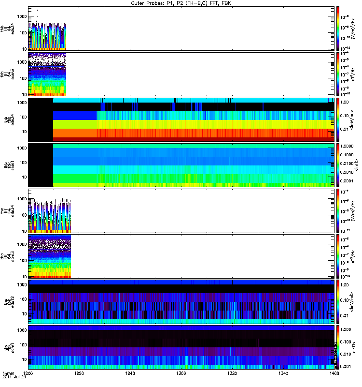Select the thc fff edc34 spectrogram data
Image resolution: width=362 pixels, height=387 pixels.
click(50, 215)
